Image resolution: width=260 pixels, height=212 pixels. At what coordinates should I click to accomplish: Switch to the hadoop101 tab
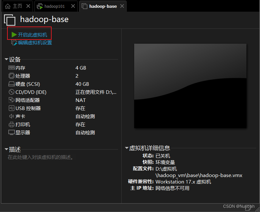[x=56, y=6]
